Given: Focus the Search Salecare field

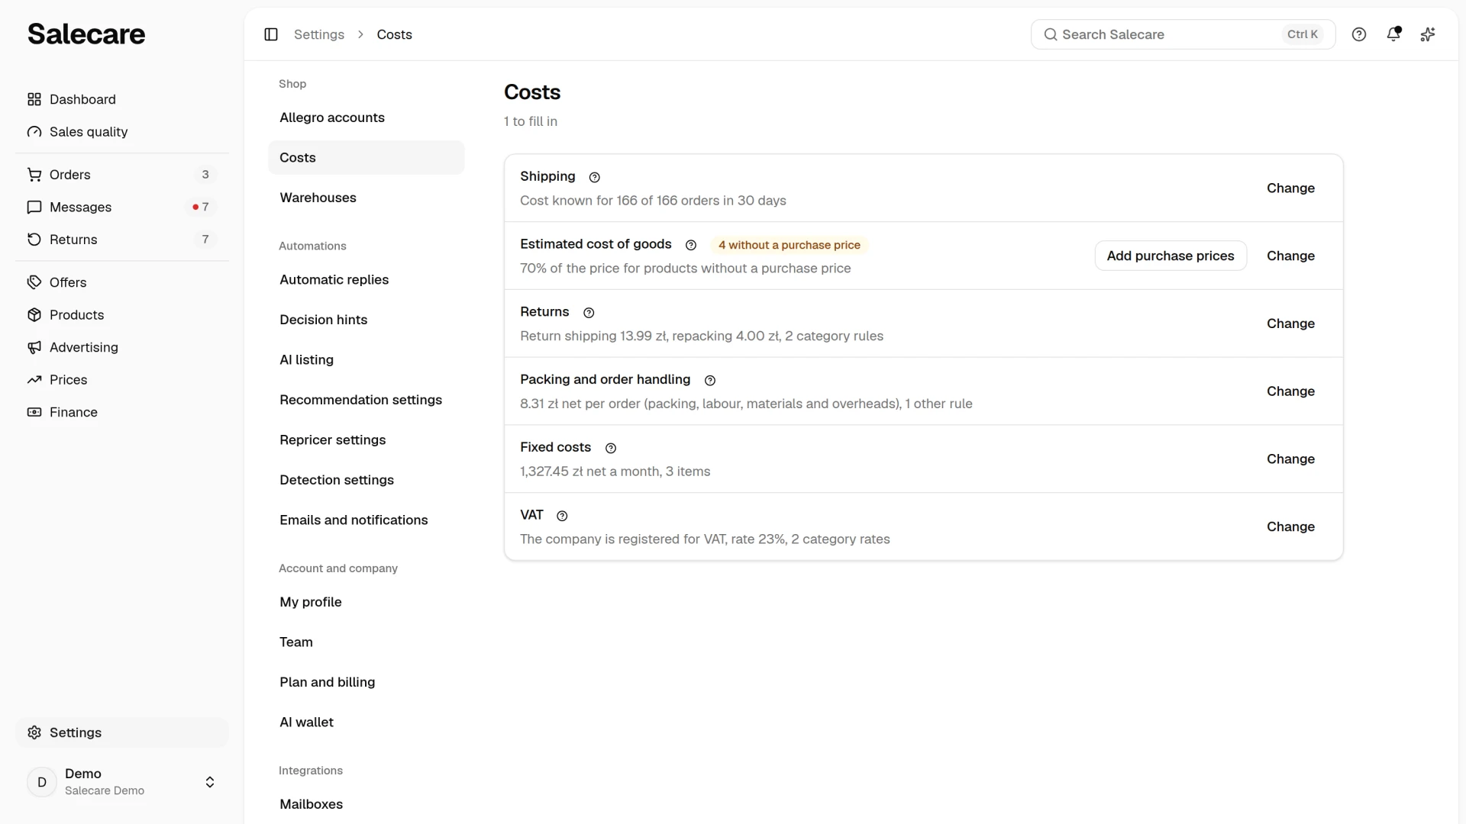Looking at the screenshot, I should click(1183, 34).
